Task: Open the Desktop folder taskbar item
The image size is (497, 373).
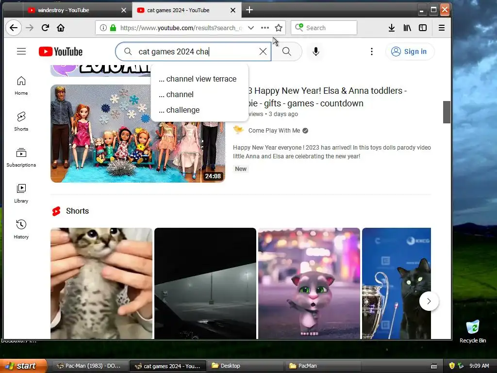Action: coord(245,366)
